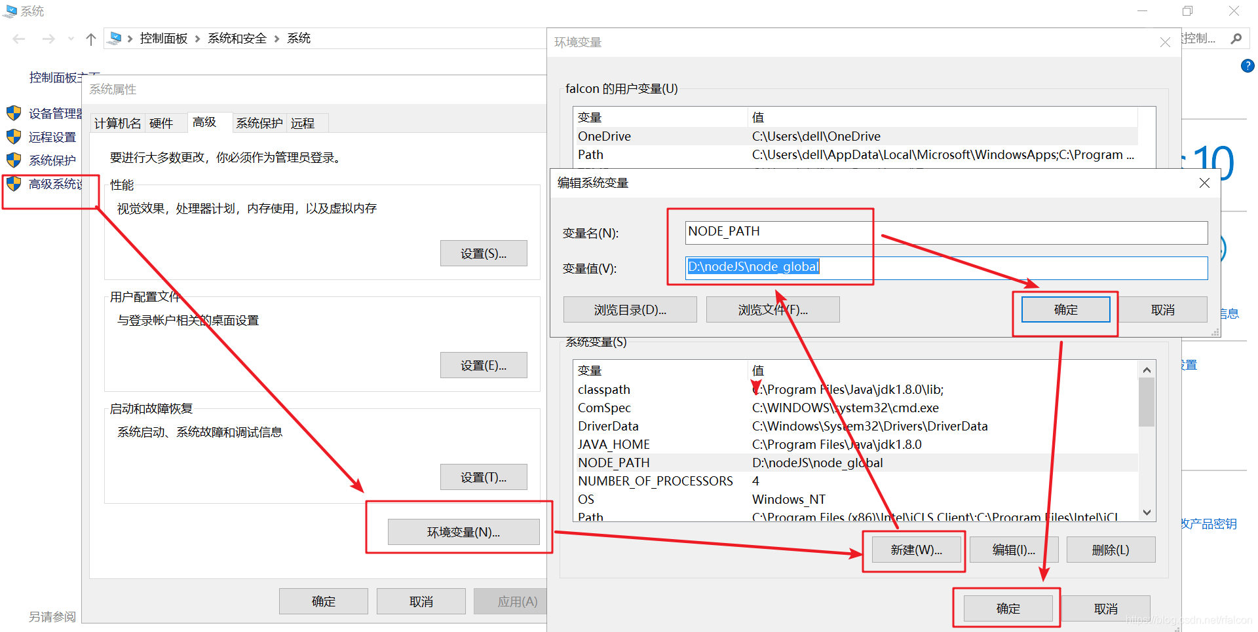Screen dimensions: 1258x632
Task: Open 环境变量(N)... button
Action: (x=464, y=532)
